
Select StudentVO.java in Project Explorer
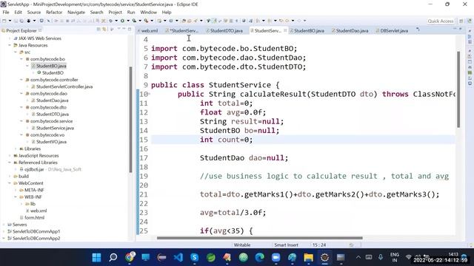(51, 142)
